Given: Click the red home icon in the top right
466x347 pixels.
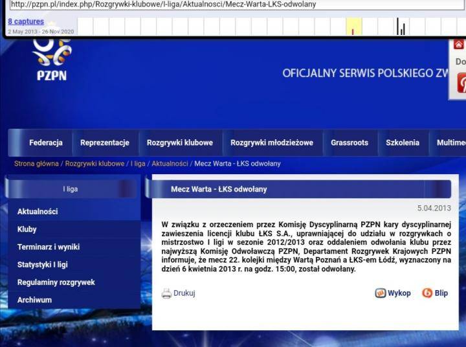Looking at the screenshot, I should (x=459, y=45).
